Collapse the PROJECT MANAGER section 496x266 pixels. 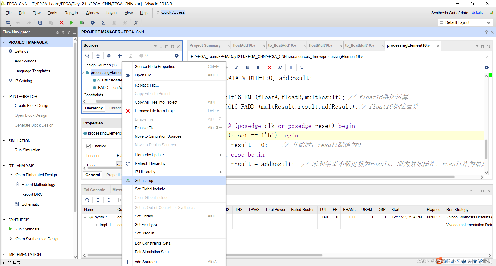click(x=4, y=42)
